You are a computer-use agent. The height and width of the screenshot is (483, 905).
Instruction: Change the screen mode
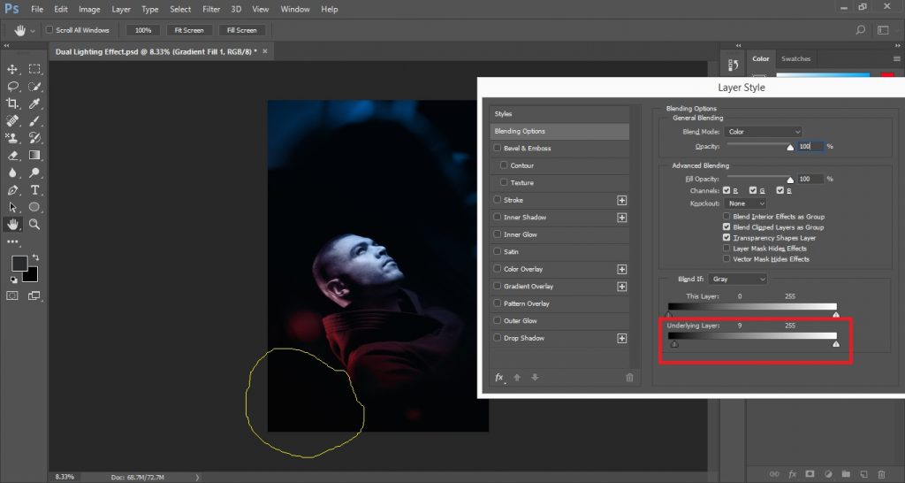pos(34,295)
